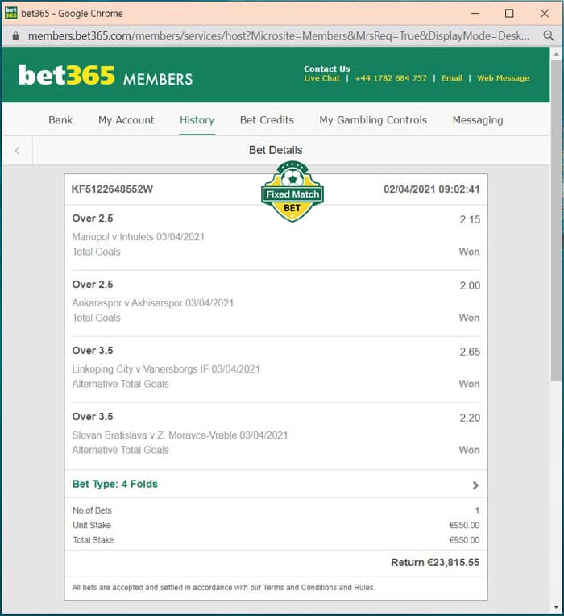Switch to the My Account tab
Image resolution: width=564 pixels, height=616 pixels.
pos(126,120)
